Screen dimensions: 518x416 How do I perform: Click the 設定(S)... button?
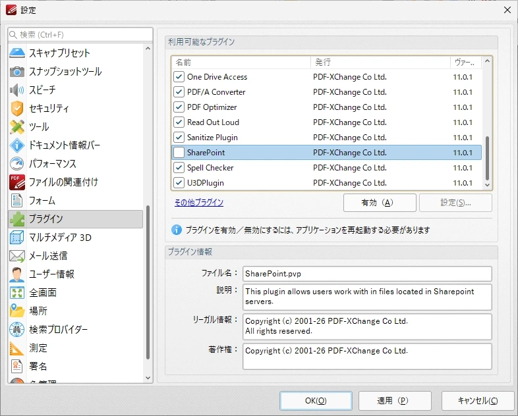[455, 203]
